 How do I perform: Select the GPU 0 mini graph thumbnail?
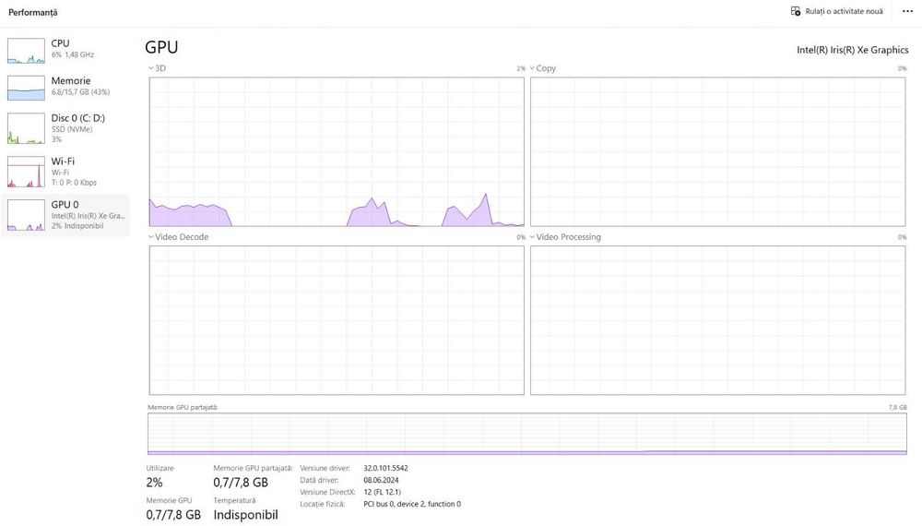[x=26, y=215]
